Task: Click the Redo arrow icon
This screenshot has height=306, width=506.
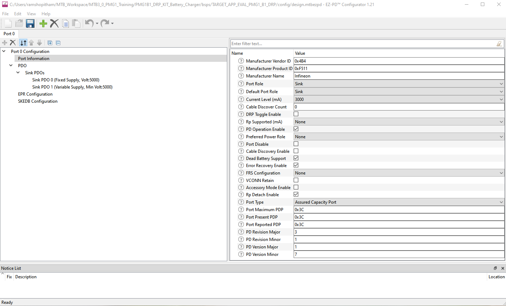Action: (105, 23)
